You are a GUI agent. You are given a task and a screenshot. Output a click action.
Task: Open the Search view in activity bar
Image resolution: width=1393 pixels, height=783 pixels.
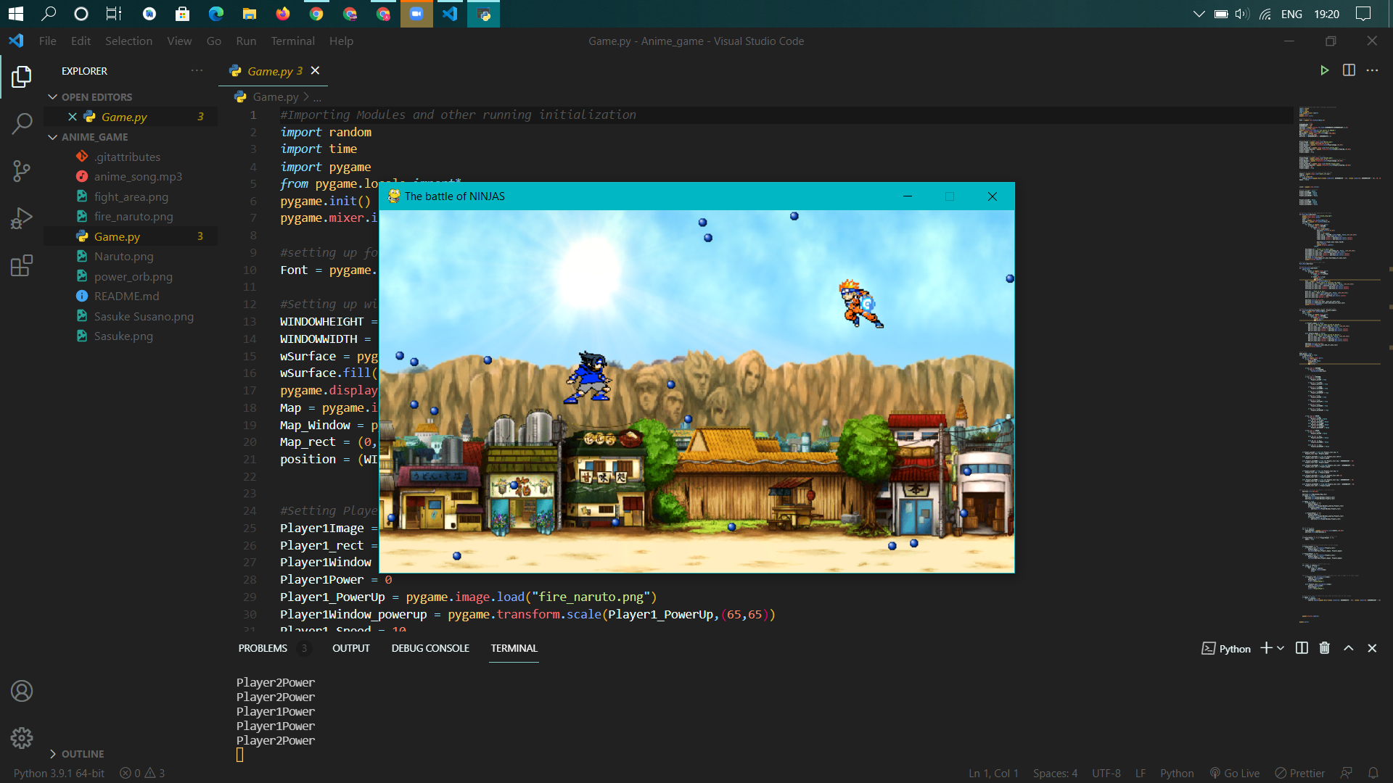click(22, 123)
